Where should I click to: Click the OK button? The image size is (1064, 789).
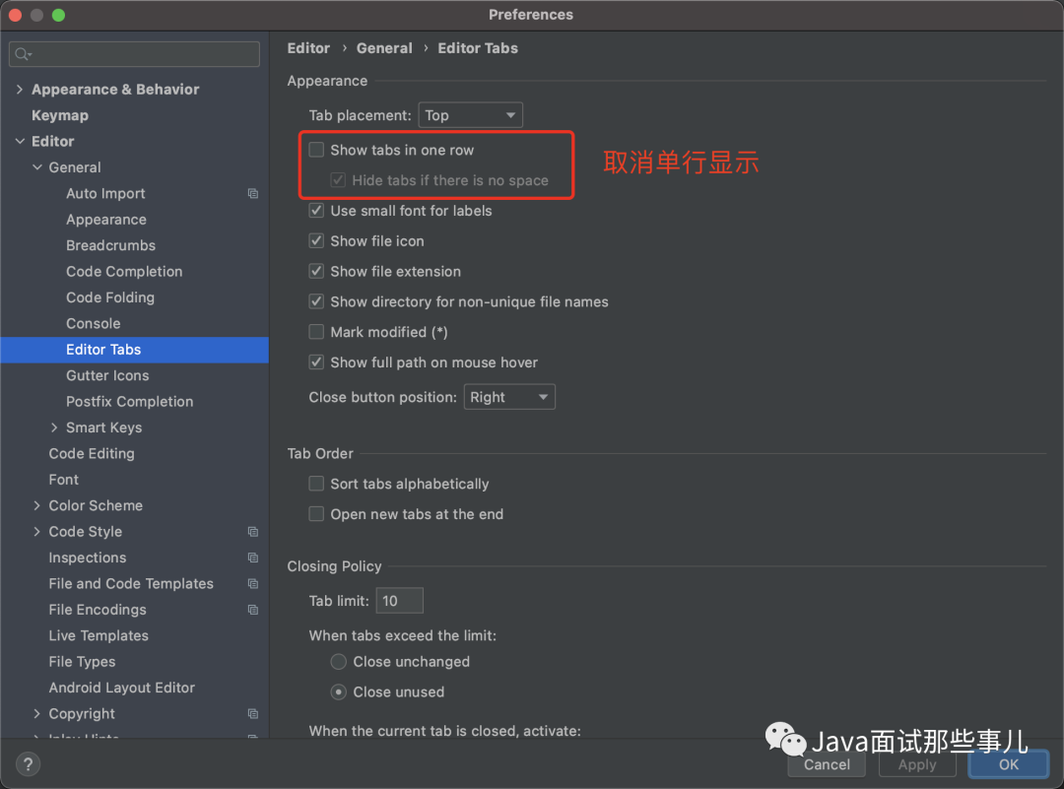point(1008,764)
